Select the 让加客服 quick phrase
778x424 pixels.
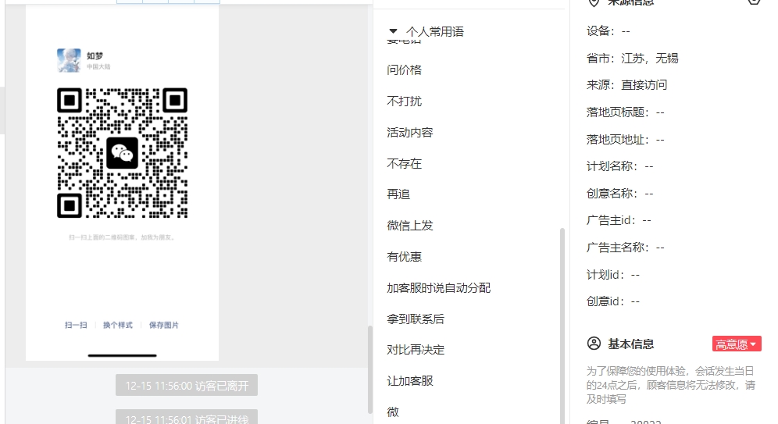[x=410, y=381]
